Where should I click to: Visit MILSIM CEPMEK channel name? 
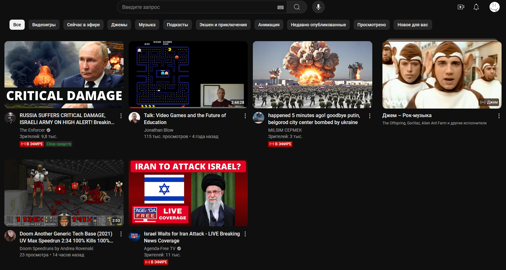coord(285,130)
